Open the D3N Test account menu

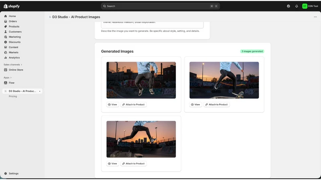pyautogui.click(x=311, y=6)
